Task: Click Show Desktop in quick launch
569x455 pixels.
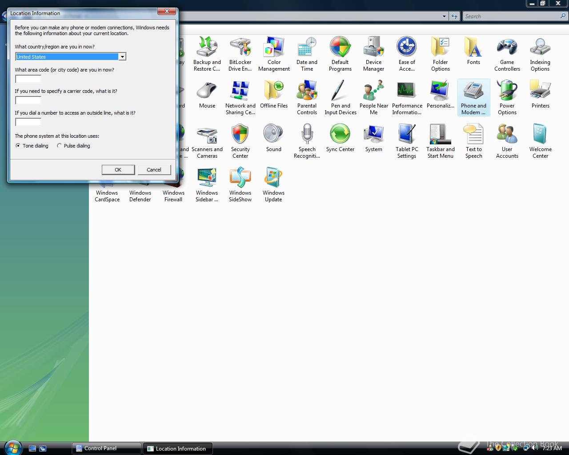Action: pos(32,449)
